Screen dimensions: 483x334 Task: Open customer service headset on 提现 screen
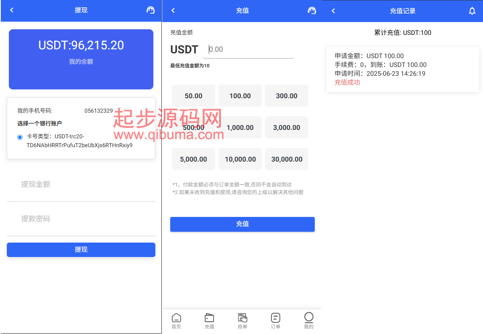coord(151,10)
